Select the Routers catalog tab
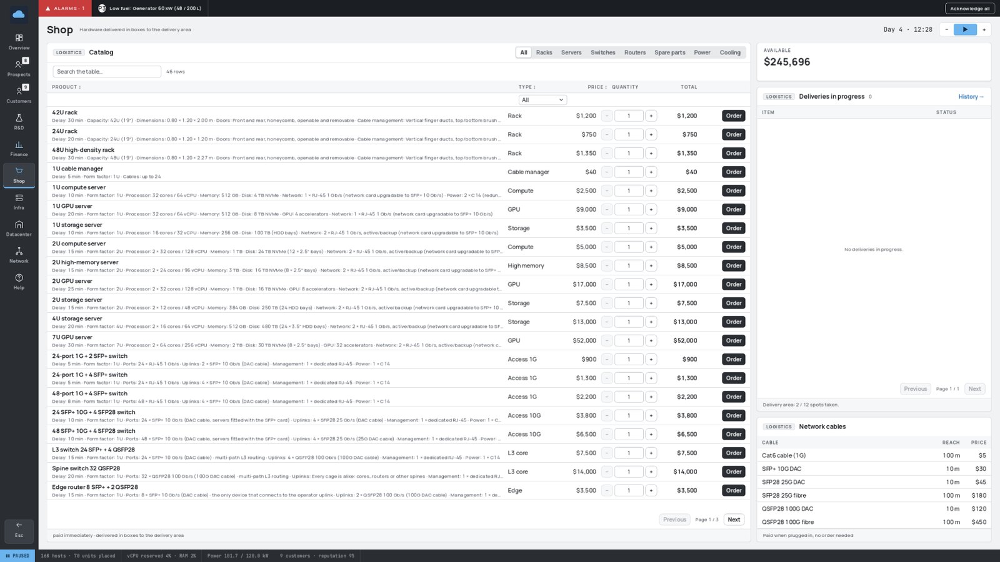 635,52
